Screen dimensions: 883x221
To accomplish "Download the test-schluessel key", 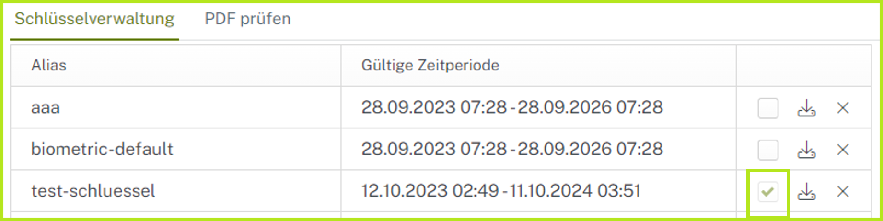I will point(806,192).
